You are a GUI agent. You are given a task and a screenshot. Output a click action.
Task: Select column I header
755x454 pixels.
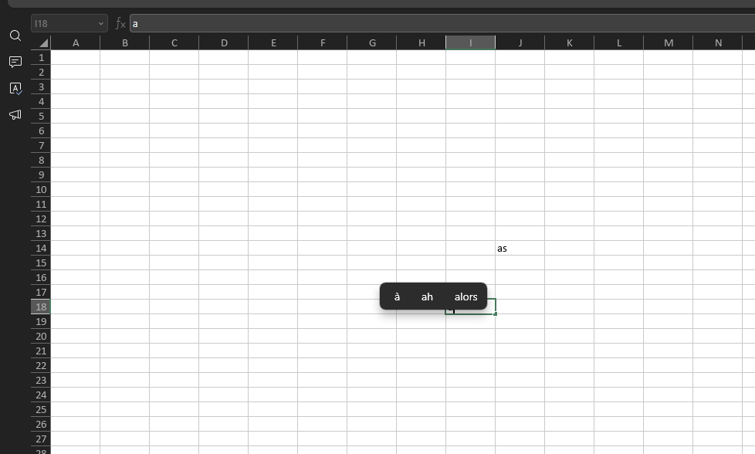[x=470, y=42]
